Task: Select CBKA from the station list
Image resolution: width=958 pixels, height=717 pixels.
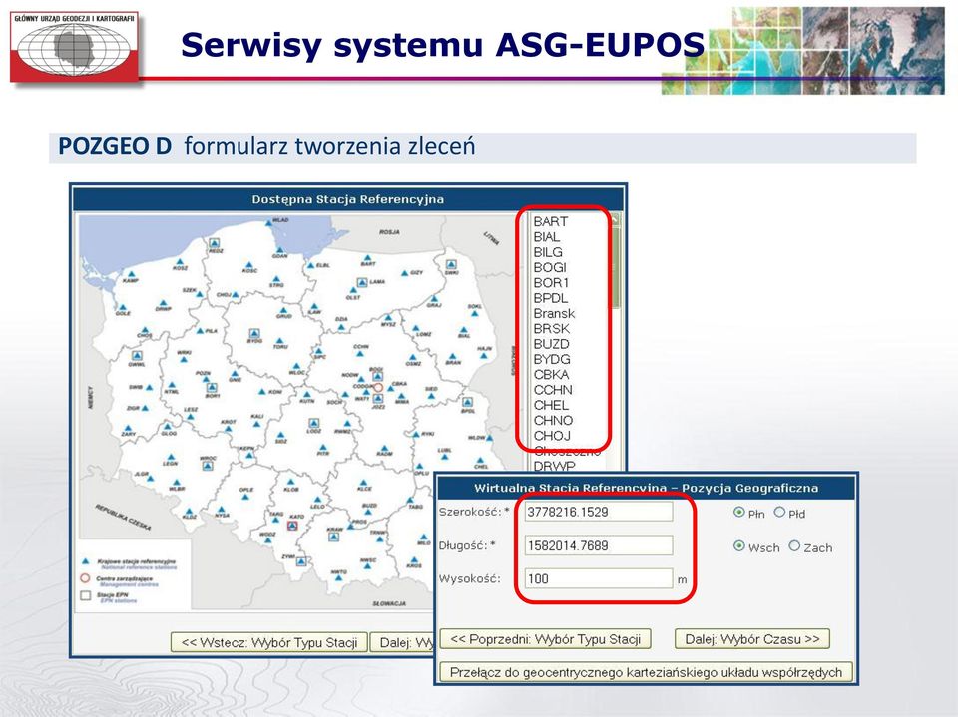Action: point(551,374)
